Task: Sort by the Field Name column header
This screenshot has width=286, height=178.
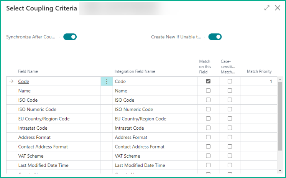Action: (x=28, y=71)
